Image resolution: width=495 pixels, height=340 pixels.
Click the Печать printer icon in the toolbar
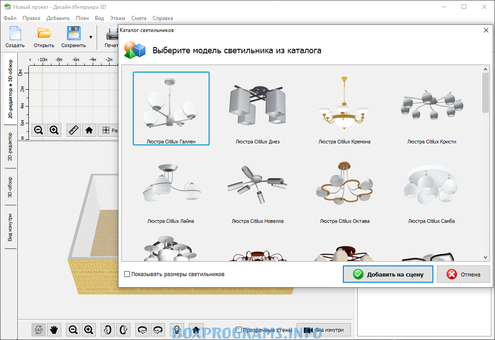tap(112, 33)
